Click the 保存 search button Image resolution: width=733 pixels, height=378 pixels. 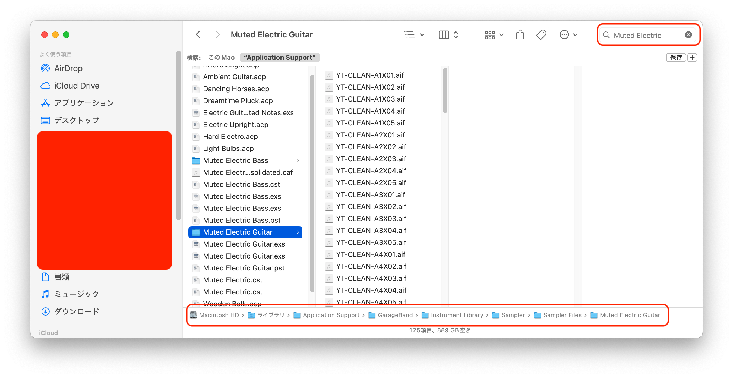[675, 58]
